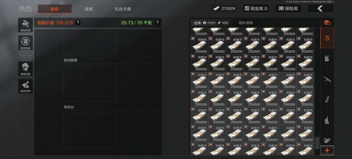The height and width of the screenshot is (159, 352).
Task: Select the magazine category filter icon
Action: tap(327, 100)
